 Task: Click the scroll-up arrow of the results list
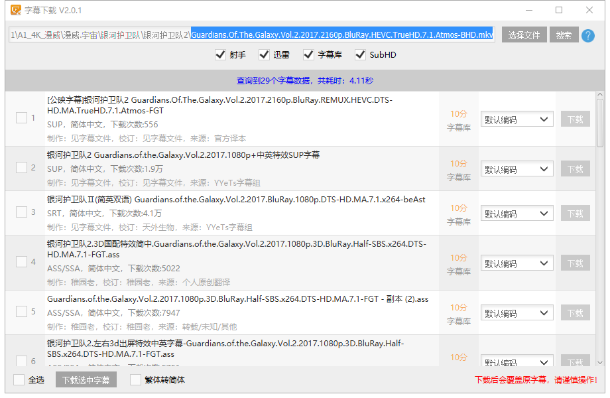tap(600, 95)
